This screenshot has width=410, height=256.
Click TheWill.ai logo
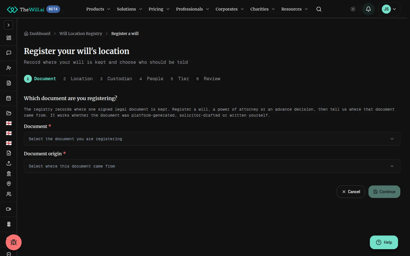(x=26, y=9)
